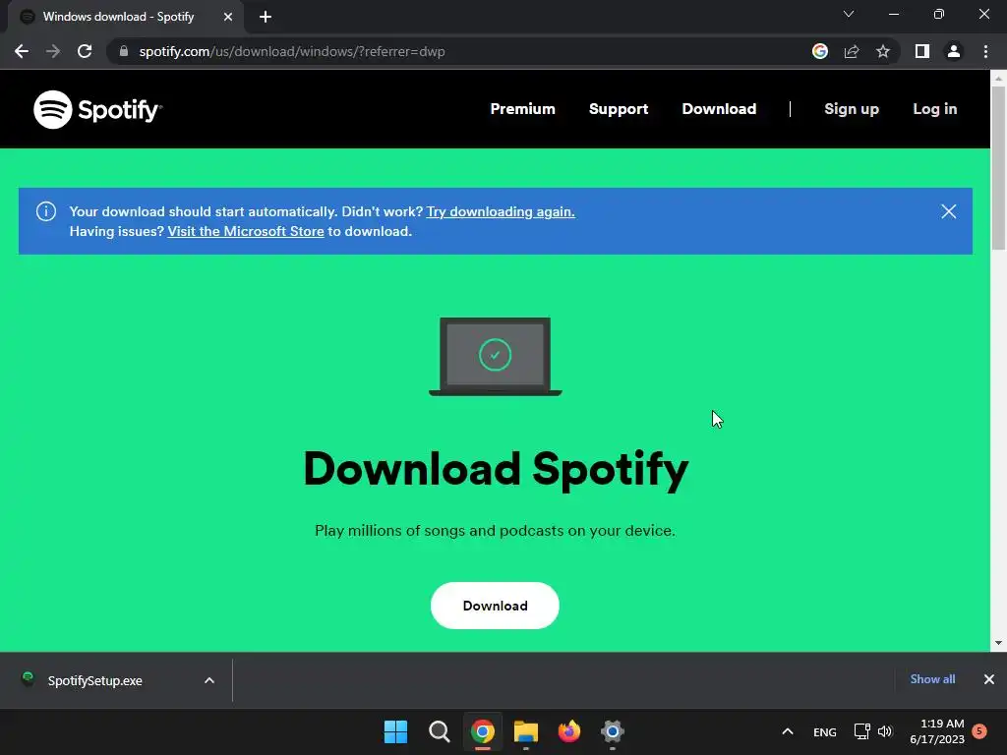Click the Google account icon in address bar
Screen dimensions: 1007x755
[x=820, y=51]
